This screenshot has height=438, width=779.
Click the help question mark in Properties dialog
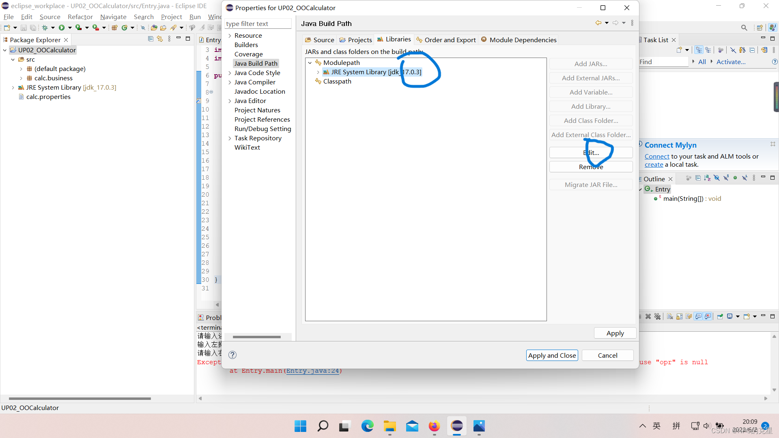click(x=232, y=355)
